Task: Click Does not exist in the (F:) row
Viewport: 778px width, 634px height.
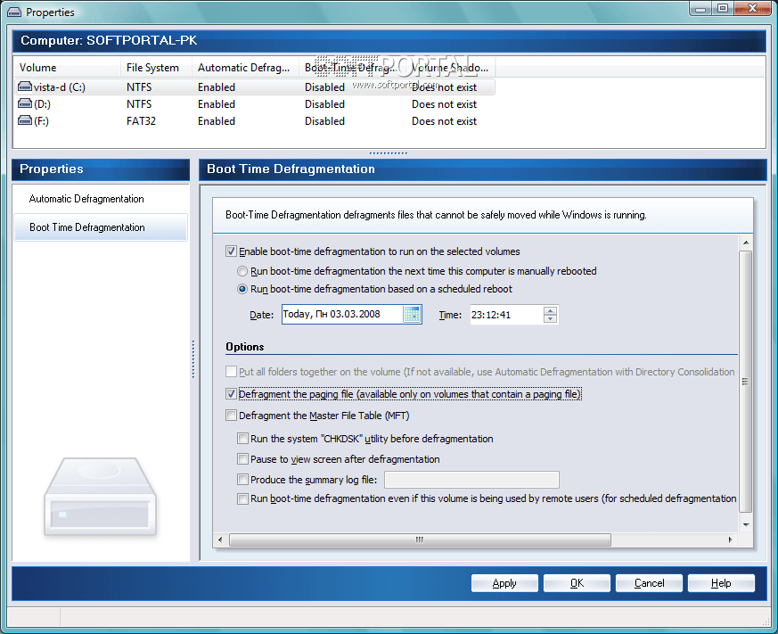Action: [x=444, y=120]
